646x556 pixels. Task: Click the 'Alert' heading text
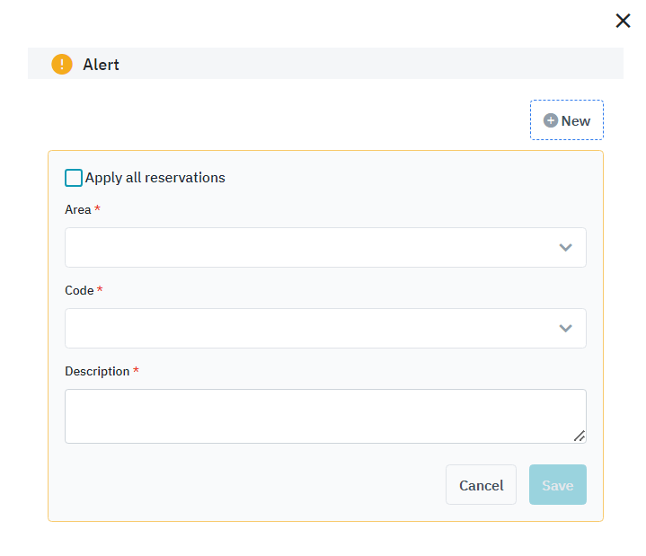click(101, 65)
